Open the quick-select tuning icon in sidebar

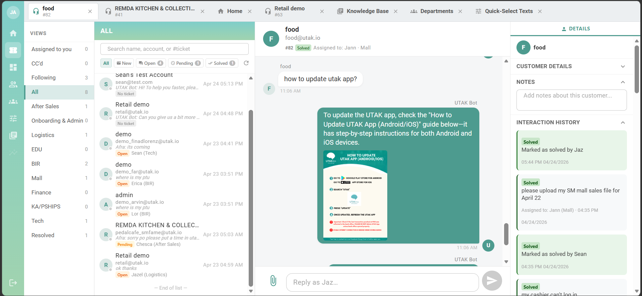(x=13, y=118)
